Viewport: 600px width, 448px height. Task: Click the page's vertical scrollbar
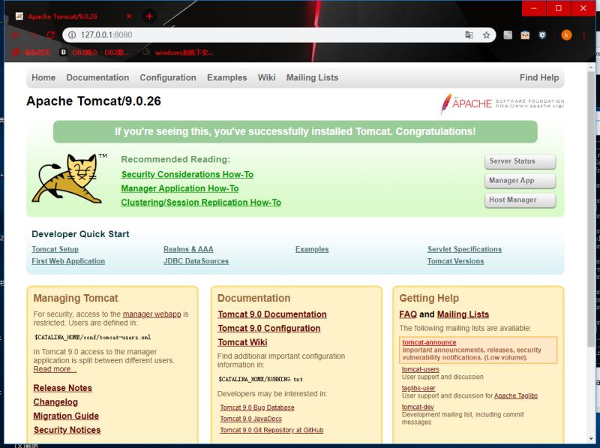point(590,225)
